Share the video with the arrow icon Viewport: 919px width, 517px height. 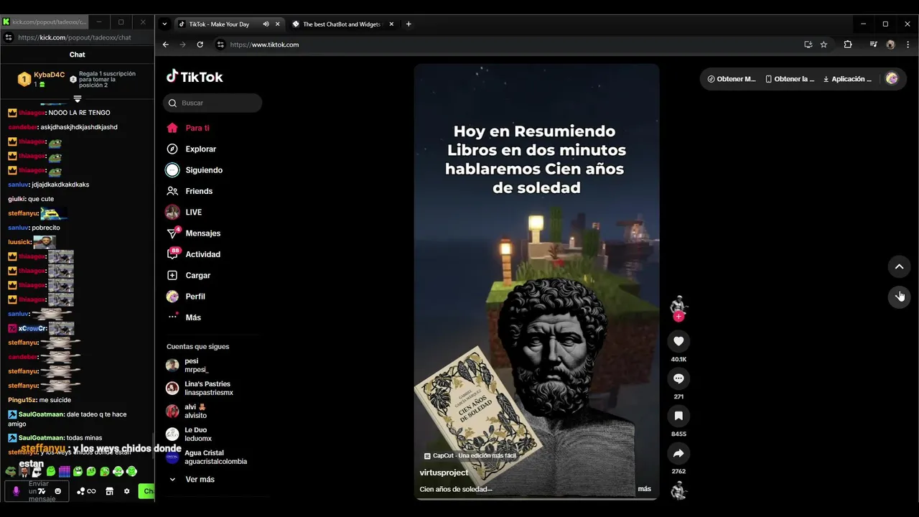coord(678,453)
